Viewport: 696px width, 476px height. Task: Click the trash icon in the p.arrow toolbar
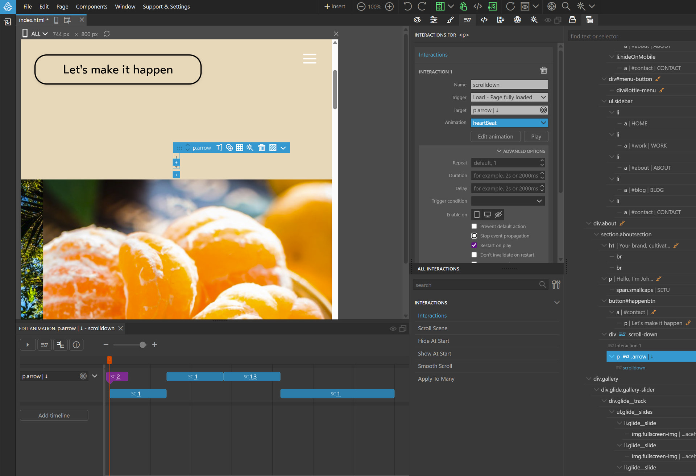click(261, 148)
